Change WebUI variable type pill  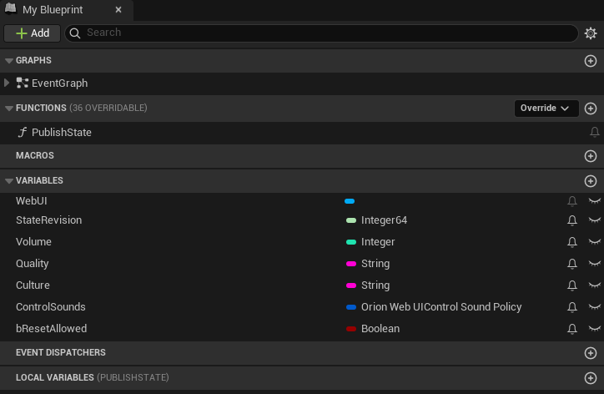pyautogui.click(x=350, y=201)
